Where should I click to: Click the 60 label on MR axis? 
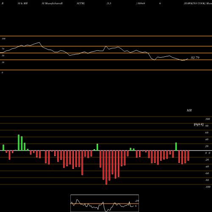pyautogui.click(x=207, y=133)
